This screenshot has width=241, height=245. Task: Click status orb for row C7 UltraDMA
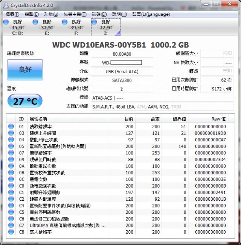tap(11, 225)
